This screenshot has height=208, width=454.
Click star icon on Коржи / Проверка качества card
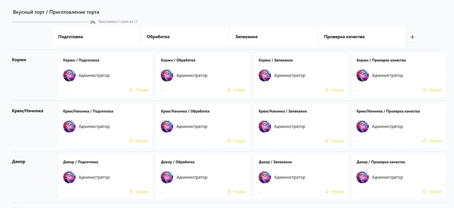pyautogui.click(x=424, y=90)
